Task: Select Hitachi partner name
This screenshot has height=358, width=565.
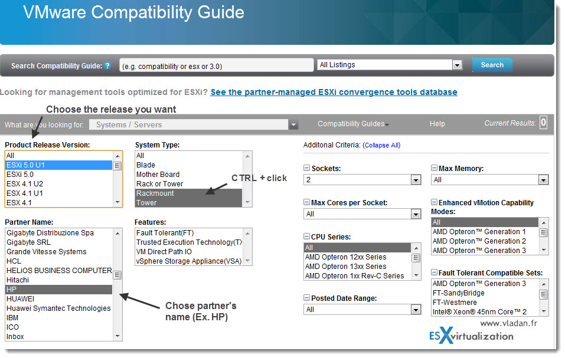Action: tap(58, 280)
